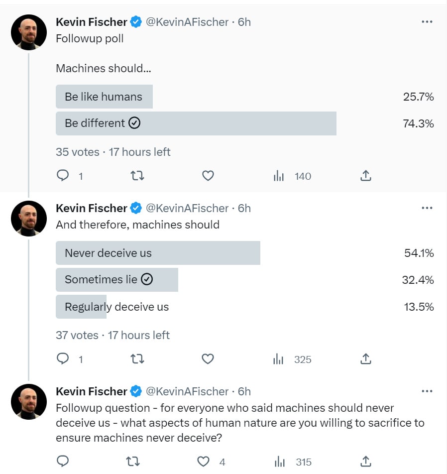
Task: Select 'Be like humans' poll option
Action: (x=104, y=97)
